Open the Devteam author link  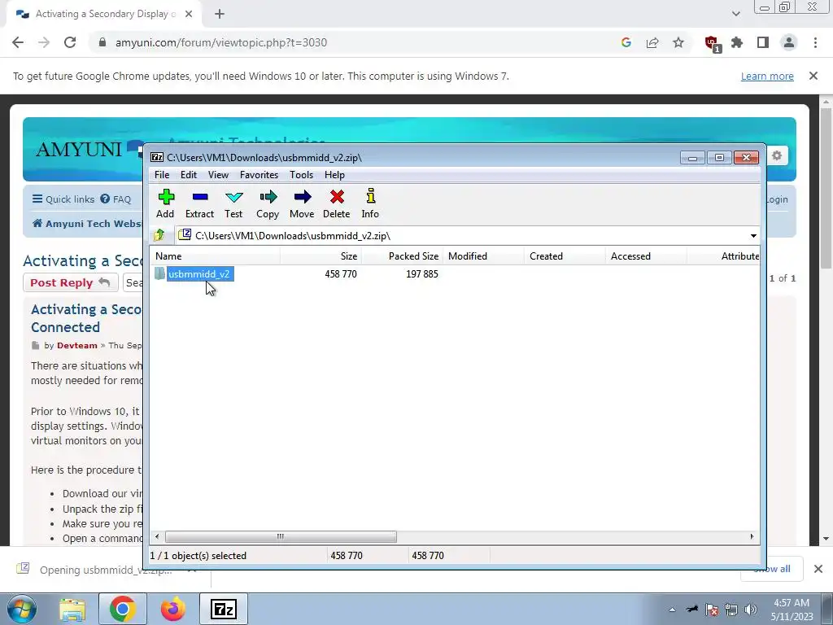tap(77, 345)
